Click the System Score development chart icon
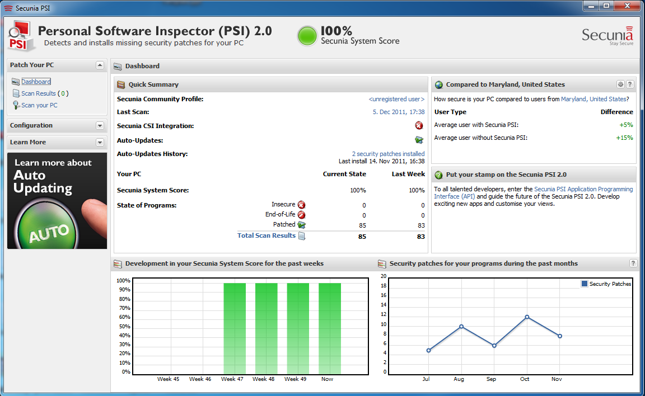 [118, 264]
